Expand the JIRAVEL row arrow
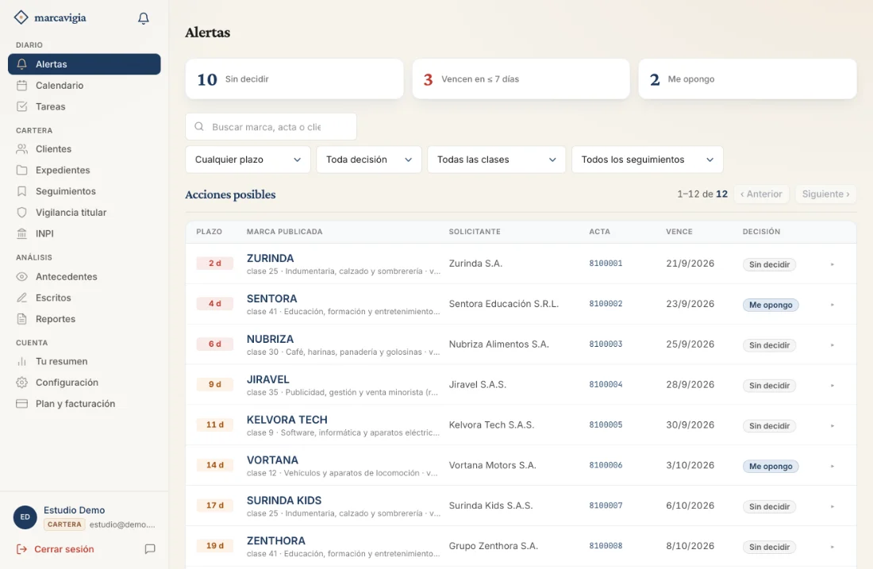The height and width of the screenshot is (569, 873). click(833, 385)
